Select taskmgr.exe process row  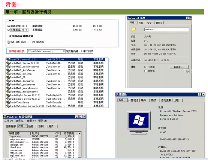tap(42, 144)
